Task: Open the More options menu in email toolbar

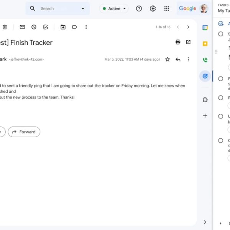Action: tap(86, 27)
